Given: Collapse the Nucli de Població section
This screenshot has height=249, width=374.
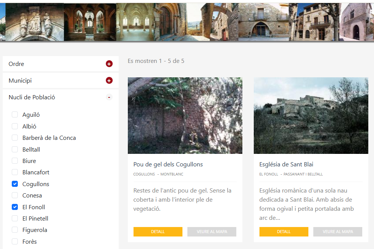Looking at the screenshot, I should click(32, 97).
